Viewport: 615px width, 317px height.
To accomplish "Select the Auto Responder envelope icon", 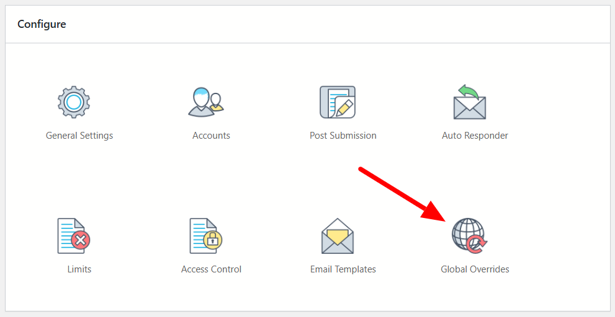I will [469, 102].
